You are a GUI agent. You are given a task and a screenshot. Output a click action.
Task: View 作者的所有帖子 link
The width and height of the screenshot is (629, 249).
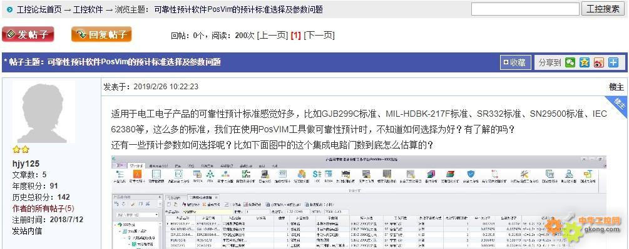pos(43,208)
